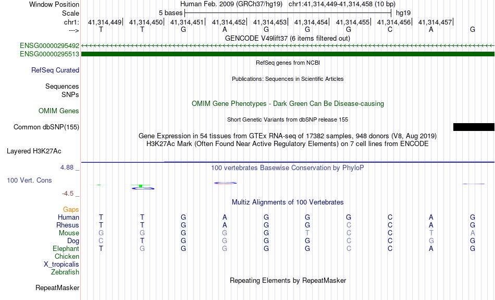The width and height of the screenshot is (495, 300).
Task: Click the Sequences track label
Action: [62, 86]
